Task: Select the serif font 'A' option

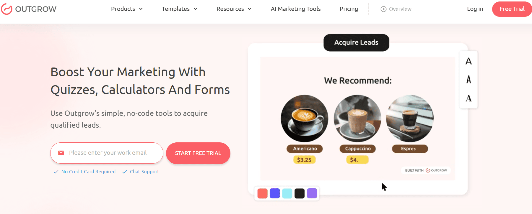Action: tap(468, 98)
